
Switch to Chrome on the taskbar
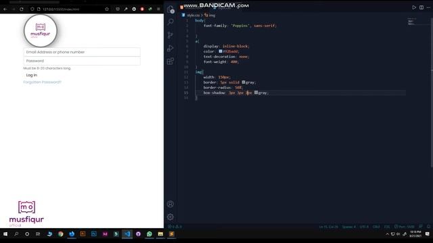coord(61,234)
